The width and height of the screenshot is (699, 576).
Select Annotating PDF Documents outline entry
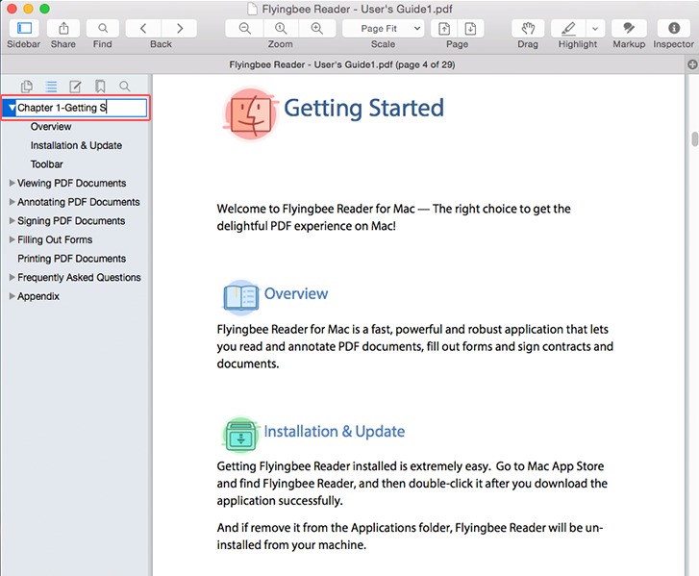point(79,202)
